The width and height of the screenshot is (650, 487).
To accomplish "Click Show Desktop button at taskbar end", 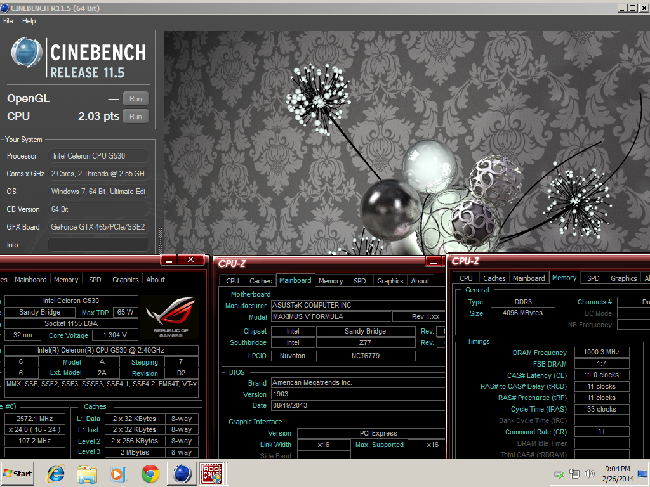I will coord(644,474).
